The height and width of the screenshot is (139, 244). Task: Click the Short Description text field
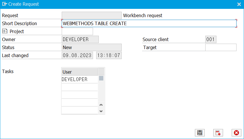(149, 23)
